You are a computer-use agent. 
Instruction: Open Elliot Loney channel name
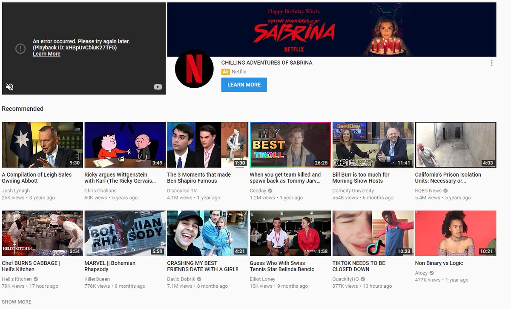(x=263, y=279)
